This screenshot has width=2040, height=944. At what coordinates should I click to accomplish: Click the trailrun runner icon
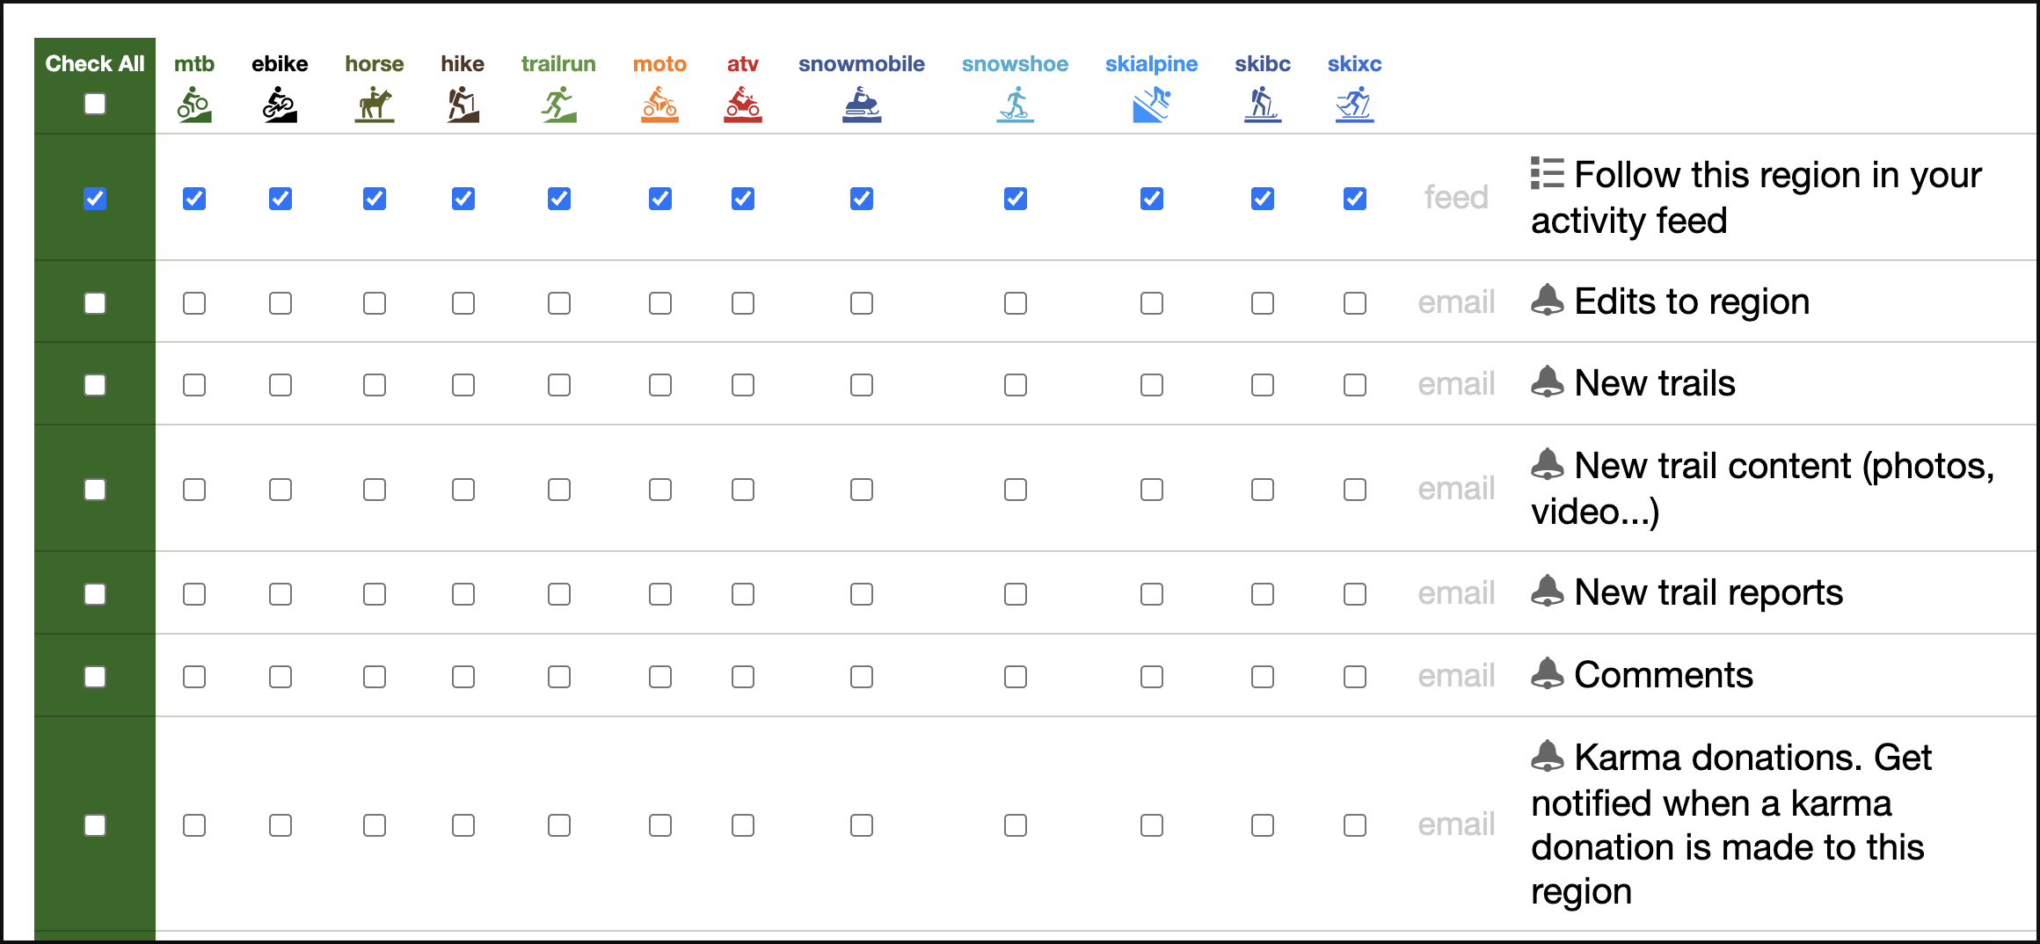coord(558,105)
